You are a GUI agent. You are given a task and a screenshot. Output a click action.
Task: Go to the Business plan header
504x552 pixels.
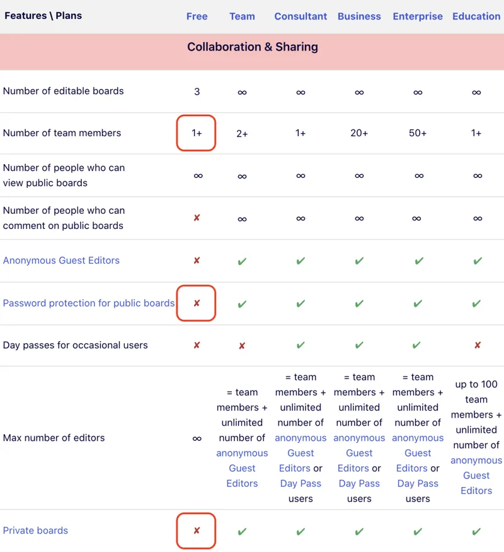(359, 16)
